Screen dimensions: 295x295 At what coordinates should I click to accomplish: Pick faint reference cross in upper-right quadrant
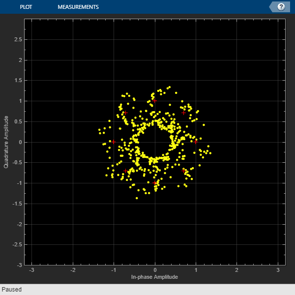pyautogui.click(x=184, y=113)
